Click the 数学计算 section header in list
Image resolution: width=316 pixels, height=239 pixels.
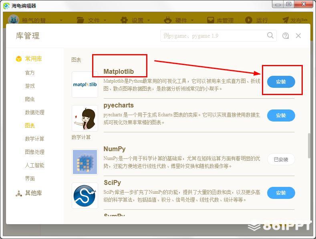pos(81,137)
